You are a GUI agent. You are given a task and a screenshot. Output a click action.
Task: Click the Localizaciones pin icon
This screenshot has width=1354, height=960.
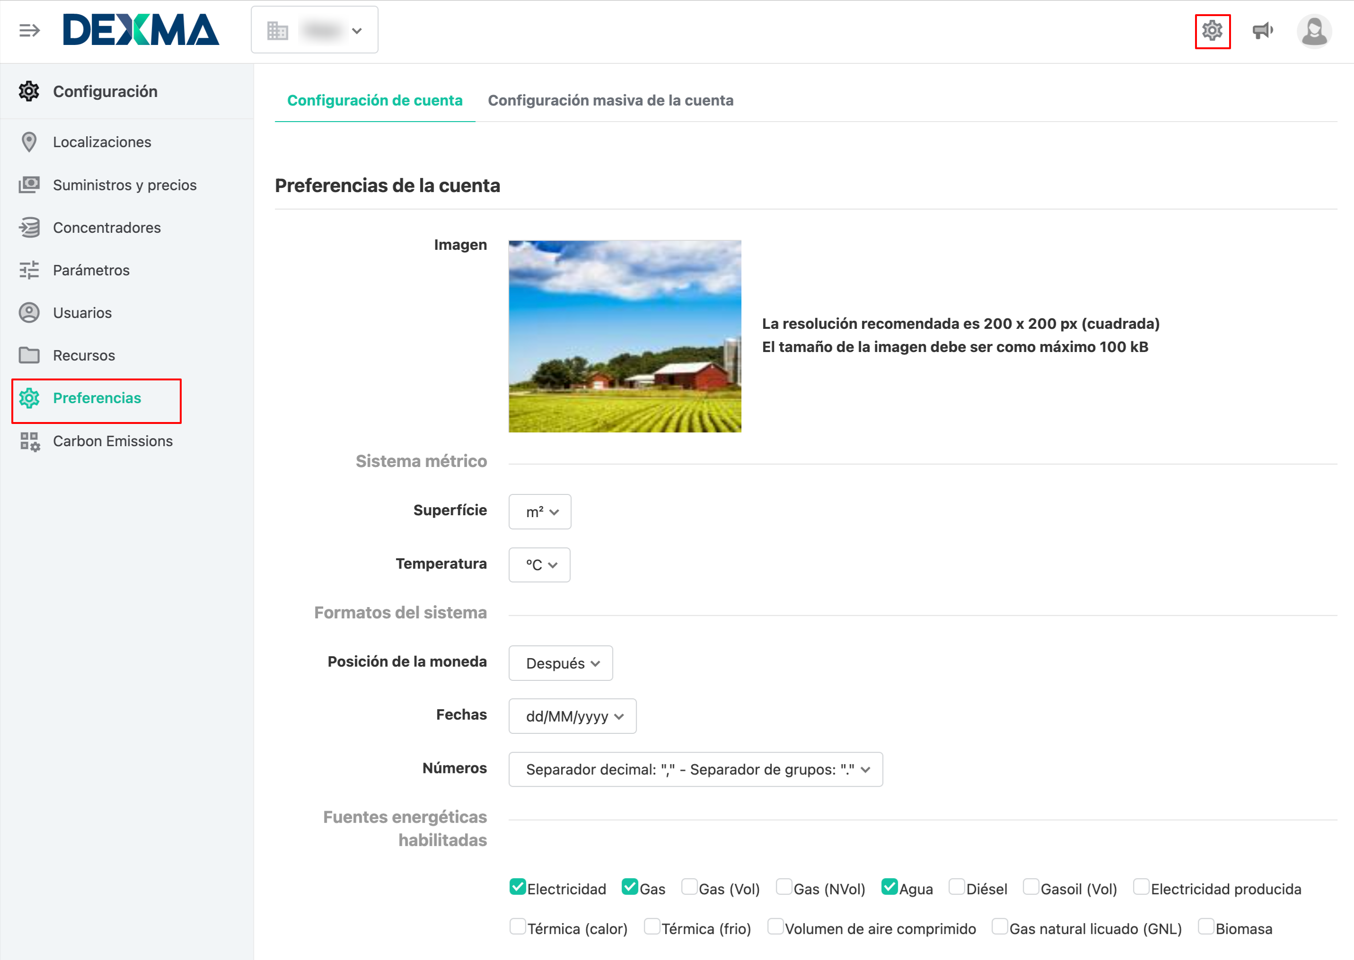pyautogui.click(x=29, y=142)
